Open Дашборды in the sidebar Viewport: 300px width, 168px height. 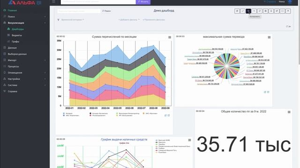[x=18, y=29]
